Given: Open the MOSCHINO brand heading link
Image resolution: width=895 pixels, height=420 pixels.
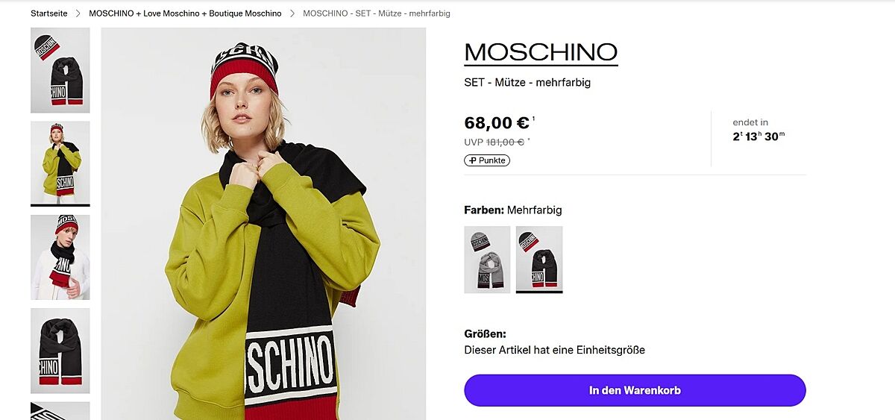Looking at the screenshot, I should click(x=541, y=52).
